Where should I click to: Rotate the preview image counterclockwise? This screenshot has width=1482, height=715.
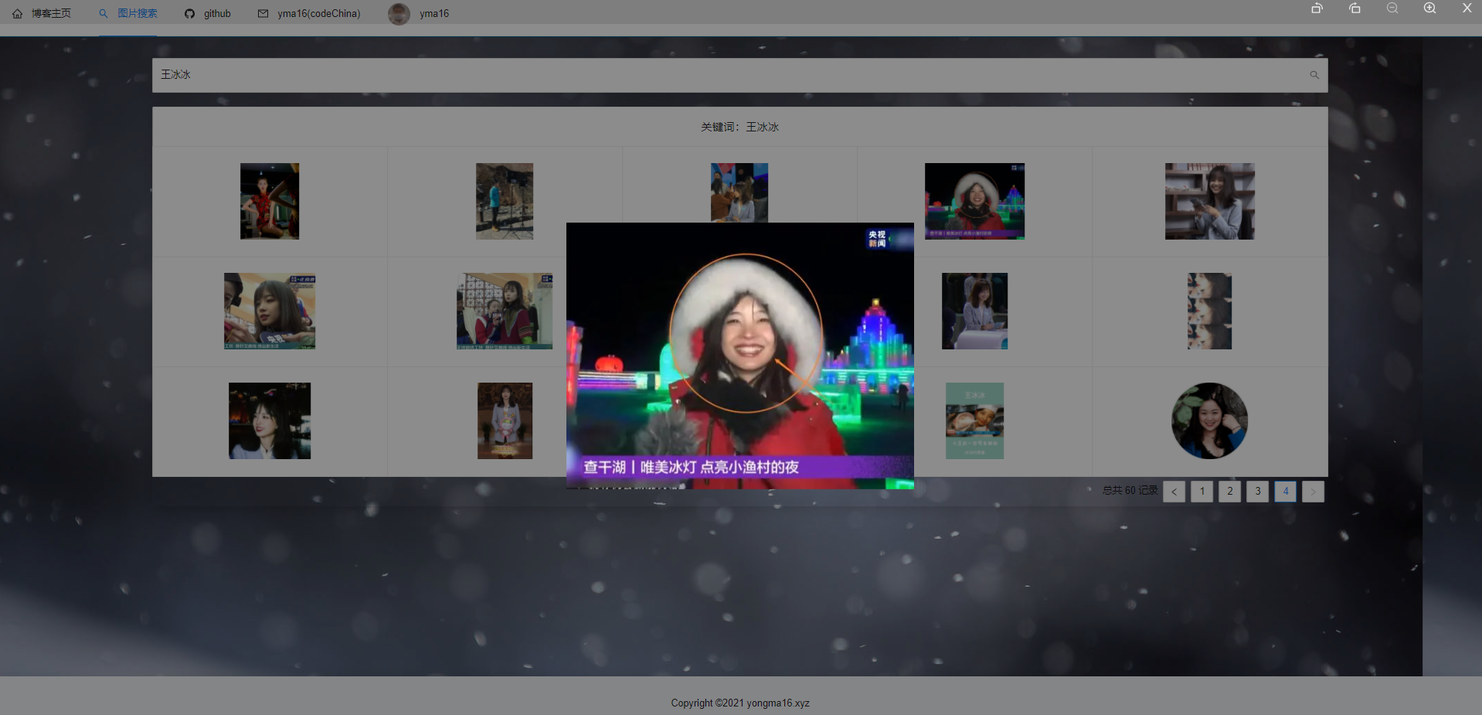1317,8
